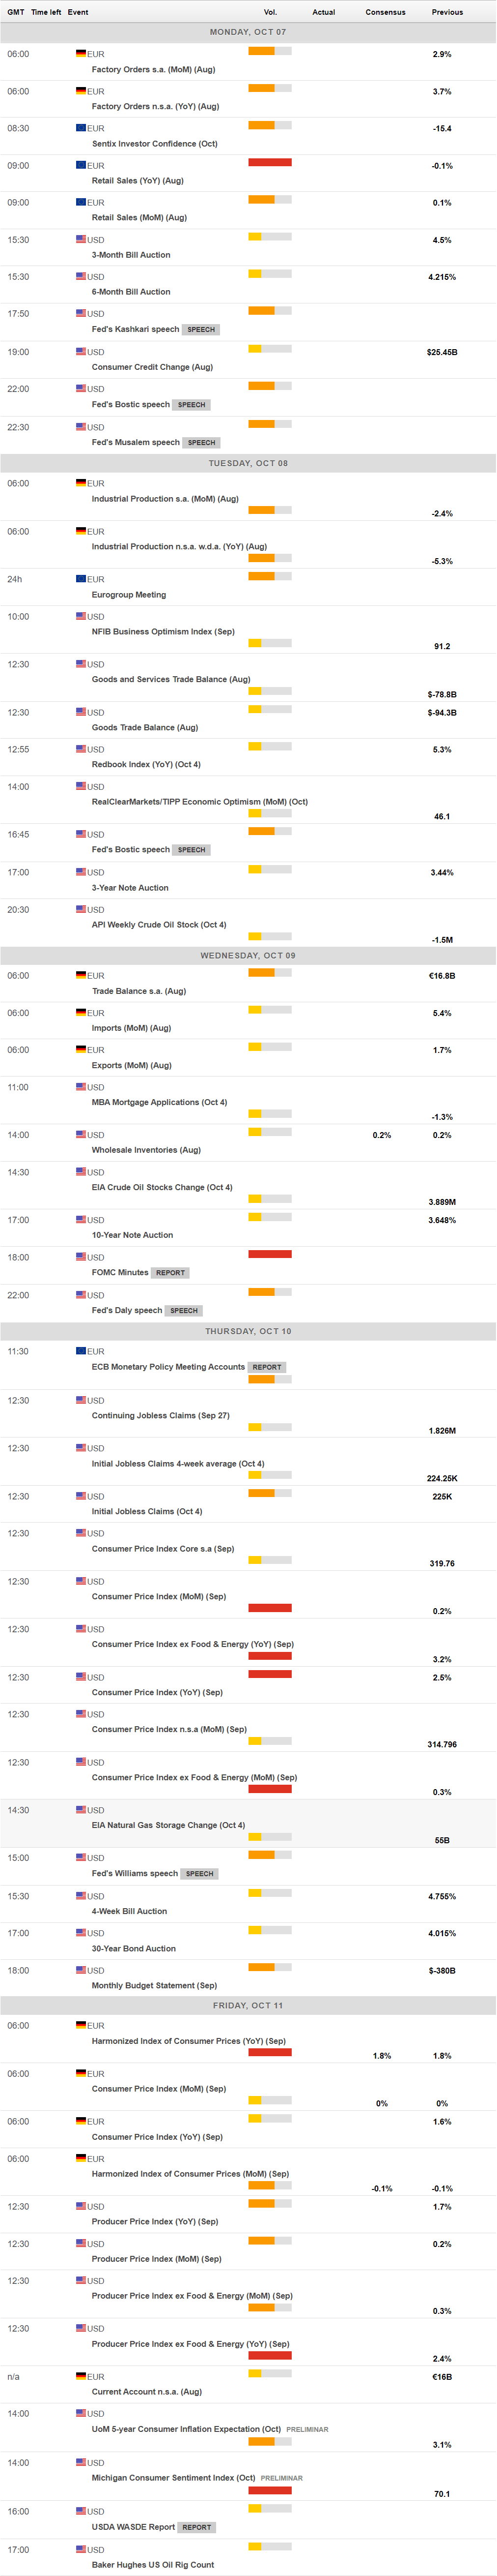Click the EU flag for ECB Monetary Policy Meeting Accounts
The width and height of the screenshot is (497, 2576).
coord(81,1350)
